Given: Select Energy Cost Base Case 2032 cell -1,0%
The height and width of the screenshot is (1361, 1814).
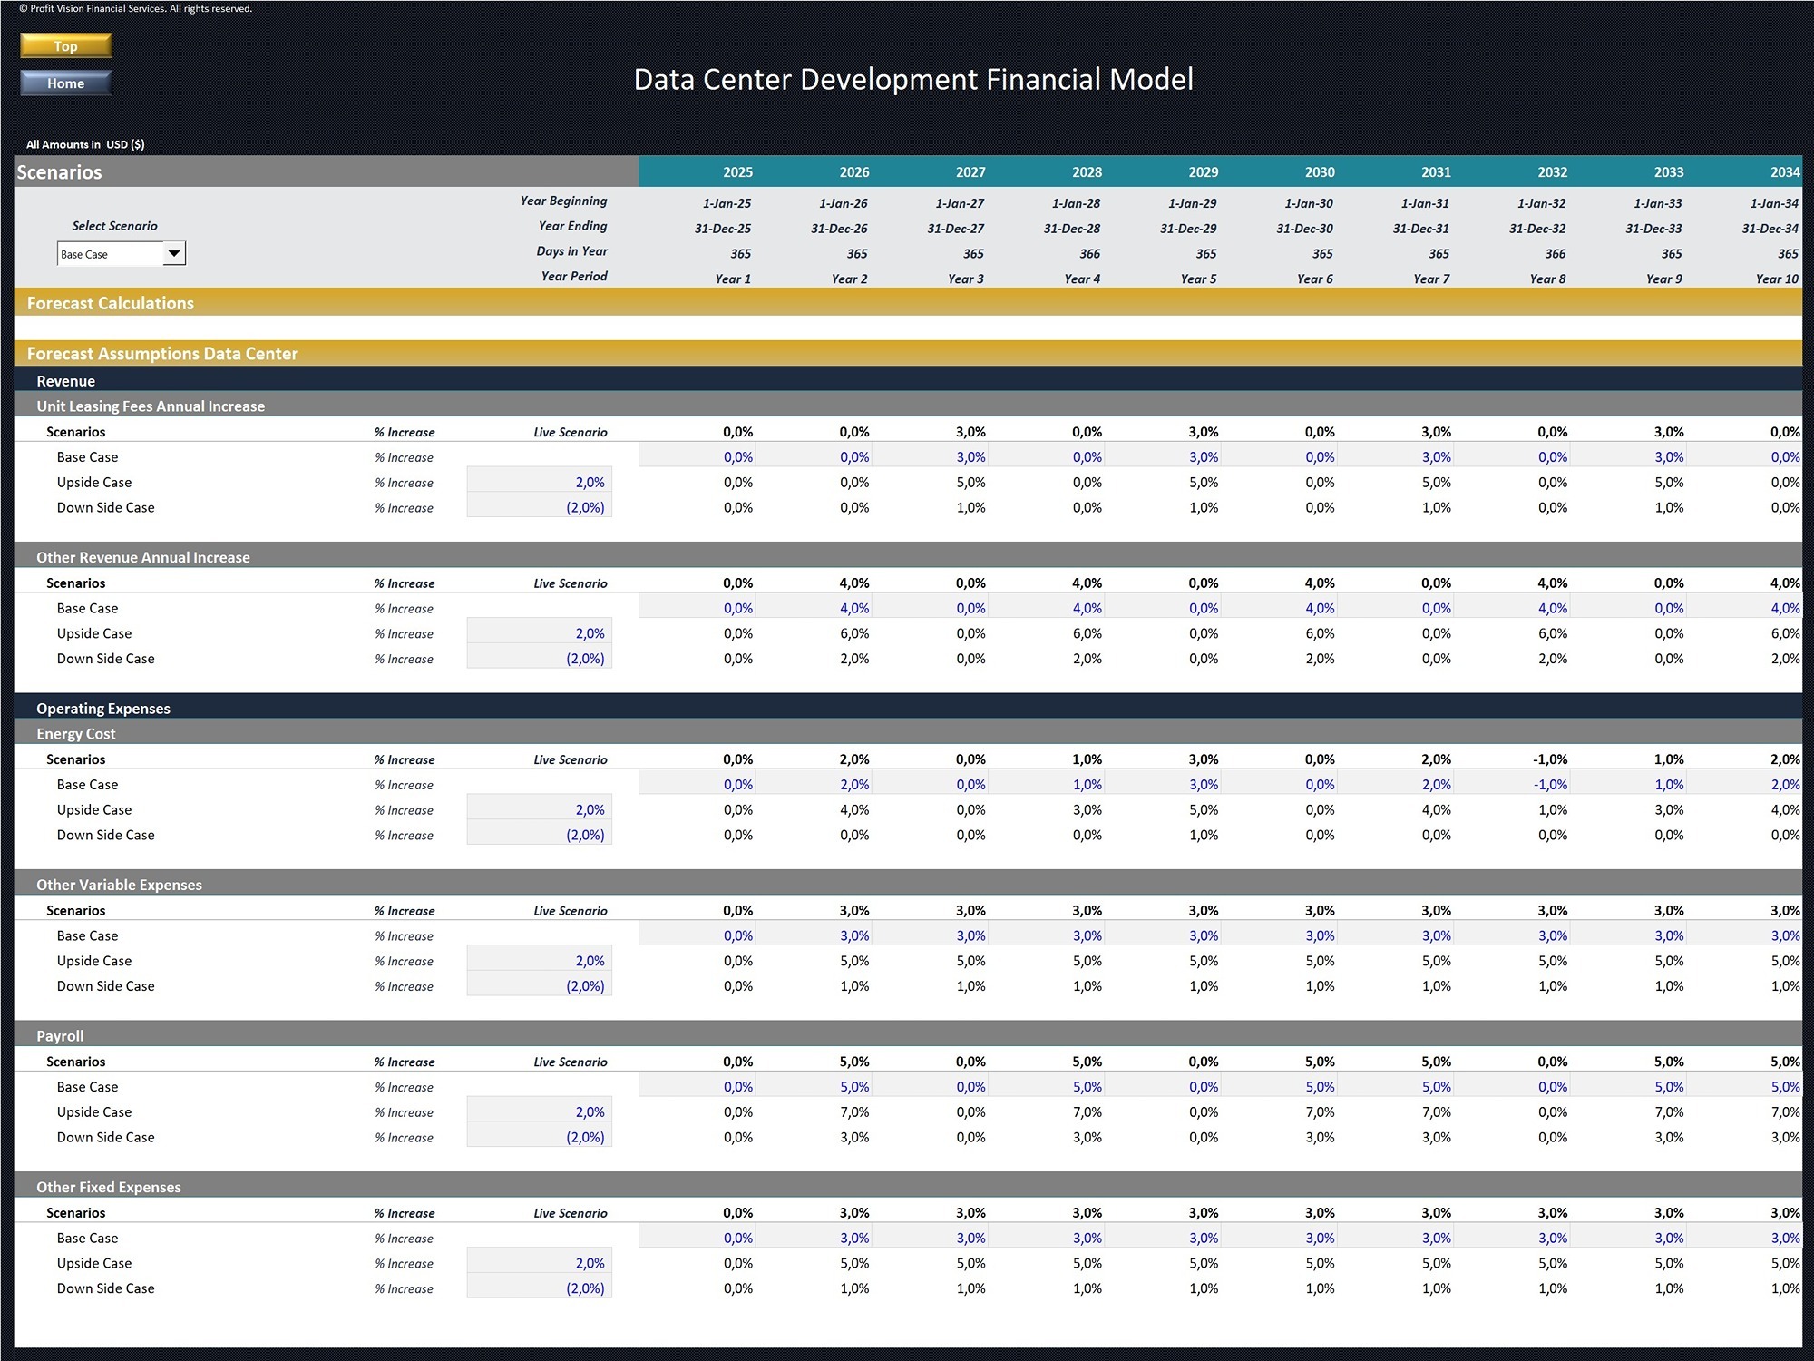Looking at the screenshot, I should coord(1512,785).
